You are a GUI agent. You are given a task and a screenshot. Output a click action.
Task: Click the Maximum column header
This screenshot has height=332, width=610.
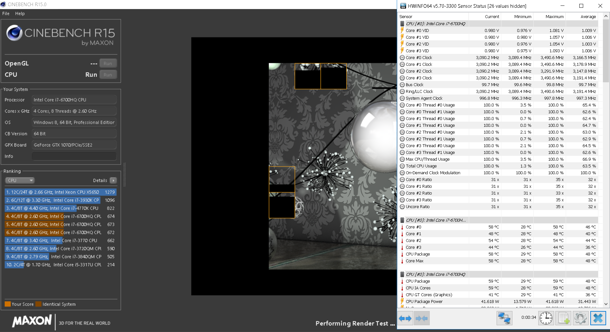pyautogui.click(x=550, y=16)
